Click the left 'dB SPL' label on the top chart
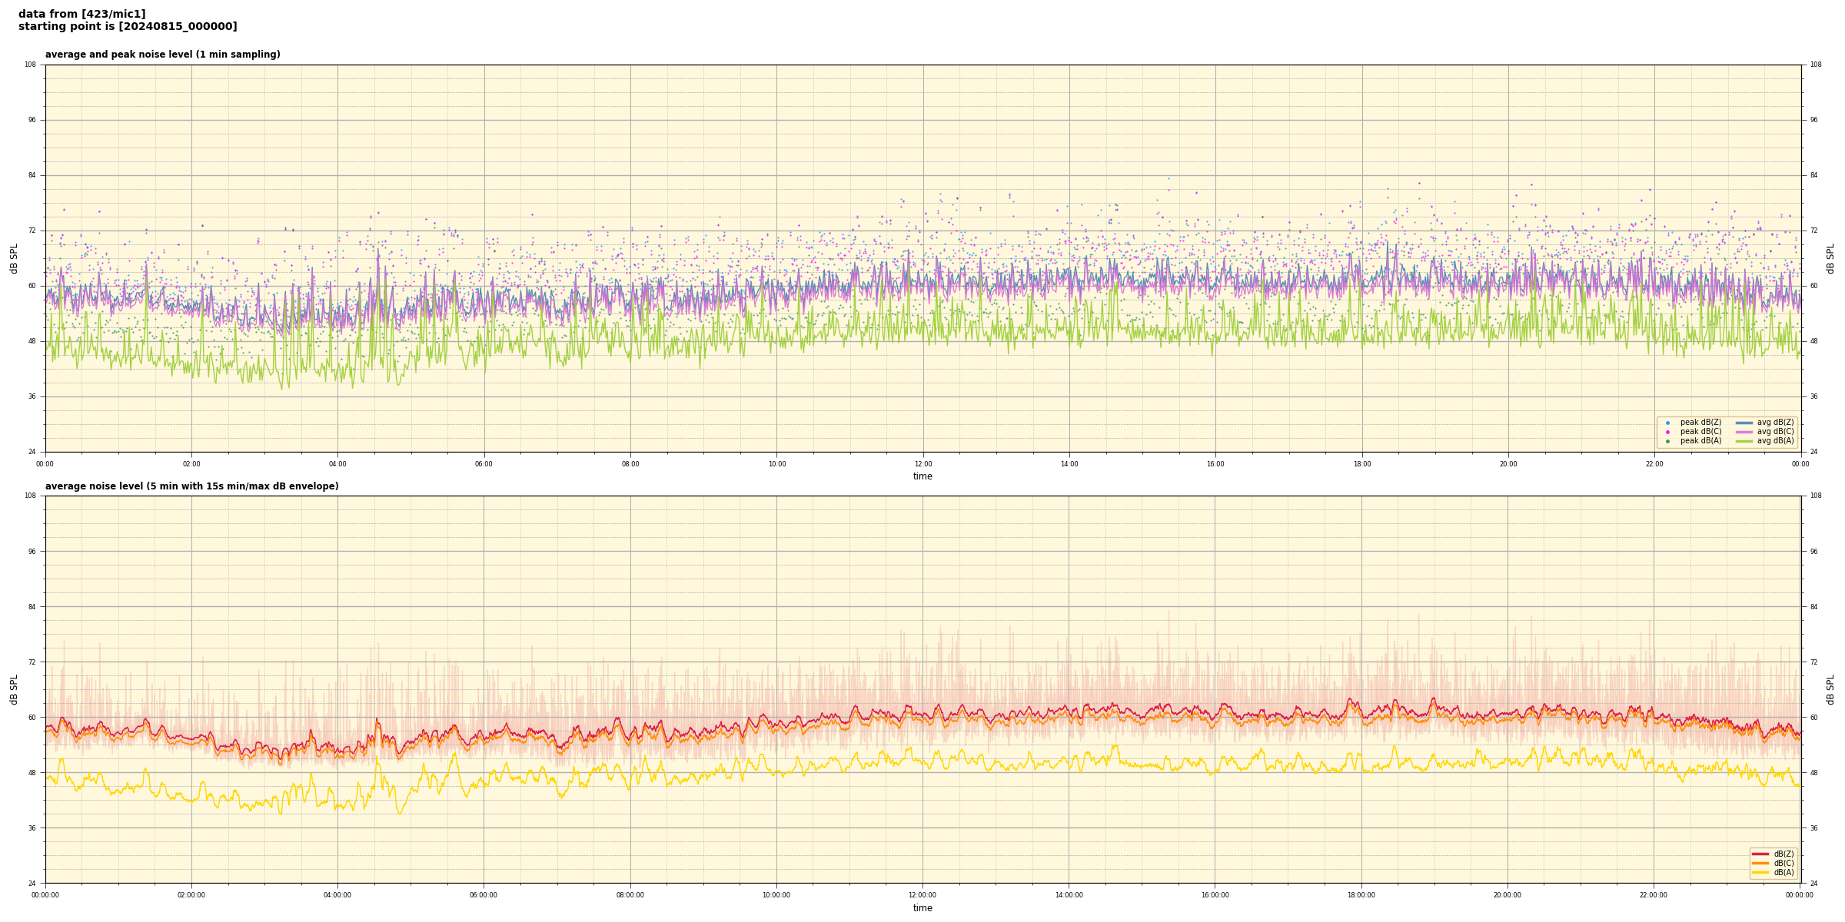The height and width of the screenshot is (922, 1845). click(x=14, y=258)
